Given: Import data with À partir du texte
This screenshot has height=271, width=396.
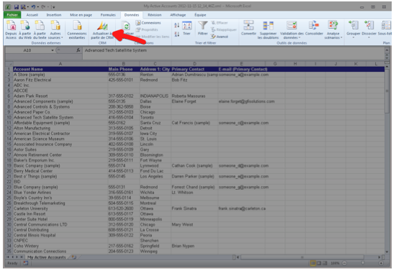Looking at the screenshot, I should point(40,30).
